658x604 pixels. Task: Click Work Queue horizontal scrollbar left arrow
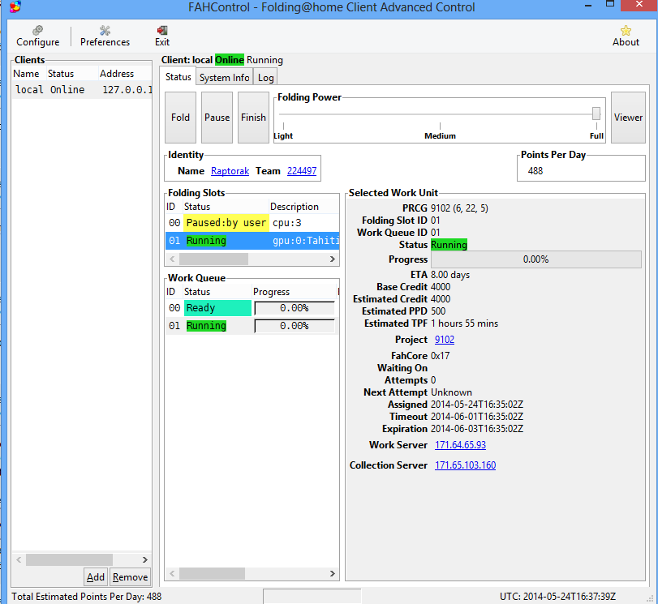(172, 573)
